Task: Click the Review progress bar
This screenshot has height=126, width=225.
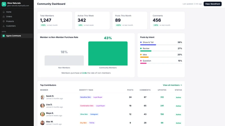Action: click(x=161, y=51)
